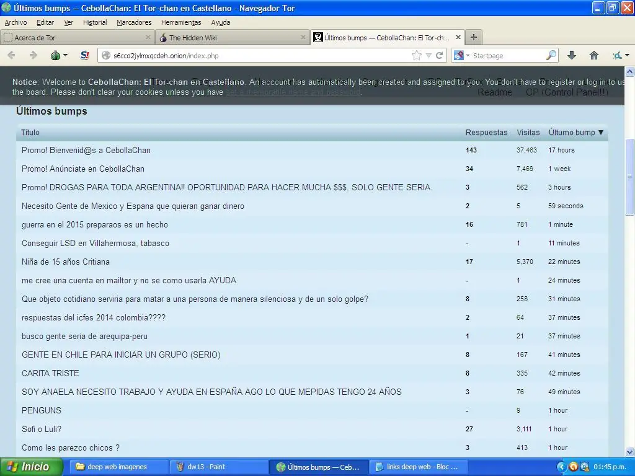Click the red S! toolbar icon
635x476 pixels.
[x=84, y=55]
